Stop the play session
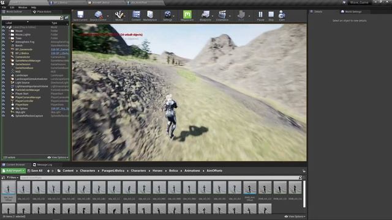This screenshot has width=392, height=220. (271, 15)
